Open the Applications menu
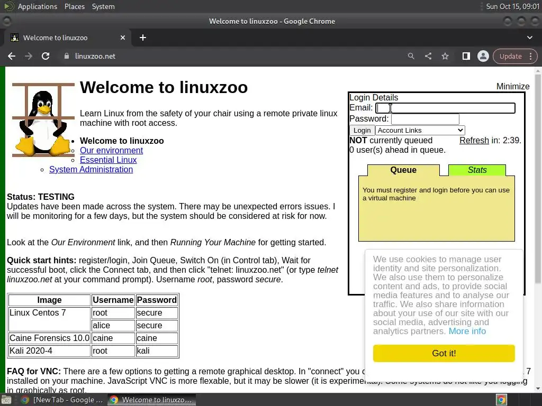The image size is (542, 406). 38,6
